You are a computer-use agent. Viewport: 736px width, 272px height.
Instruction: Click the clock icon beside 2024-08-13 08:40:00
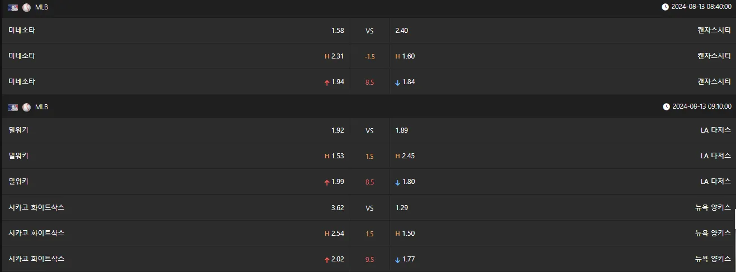pos(665,7)
